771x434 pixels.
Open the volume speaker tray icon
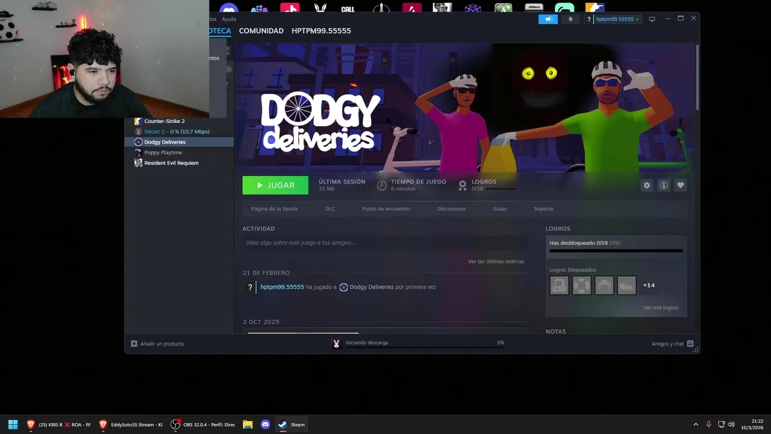pos(731,424)
